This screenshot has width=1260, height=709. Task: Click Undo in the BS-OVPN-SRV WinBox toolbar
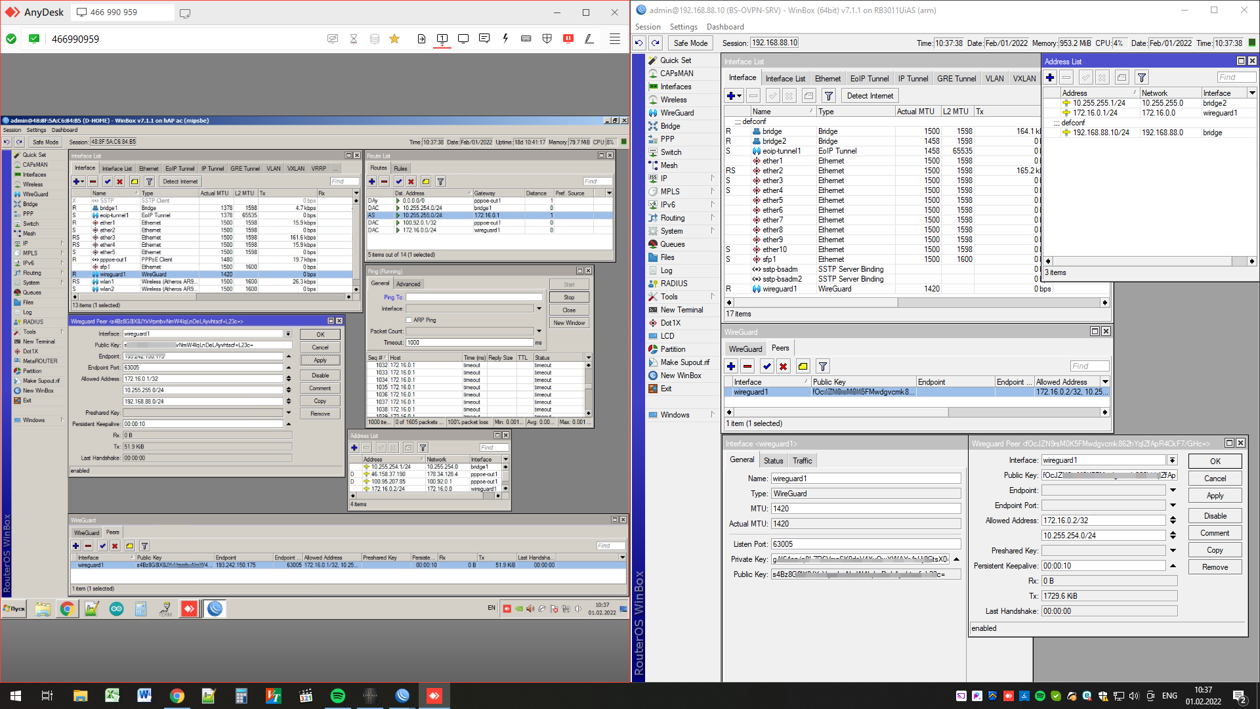pos(639,43)
